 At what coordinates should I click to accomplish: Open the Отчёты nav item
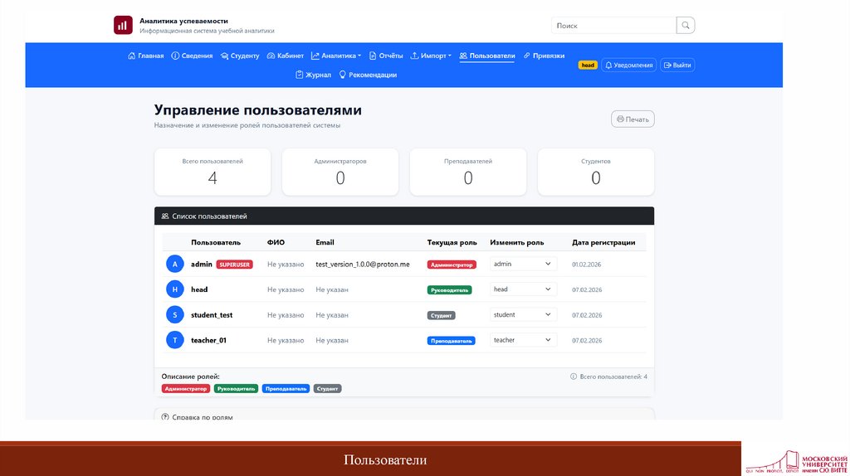click(386, 56)
